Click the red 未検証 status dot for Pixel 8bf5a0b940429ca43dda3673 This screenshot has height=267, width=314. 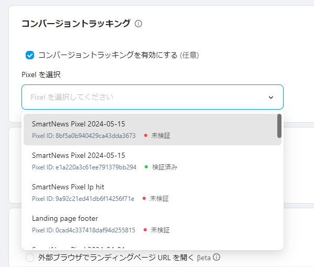click(x=146, y=135)
